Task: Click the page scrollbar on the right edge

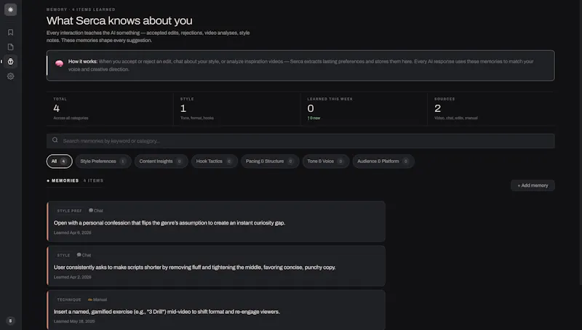Action: [x=580, y=142]
